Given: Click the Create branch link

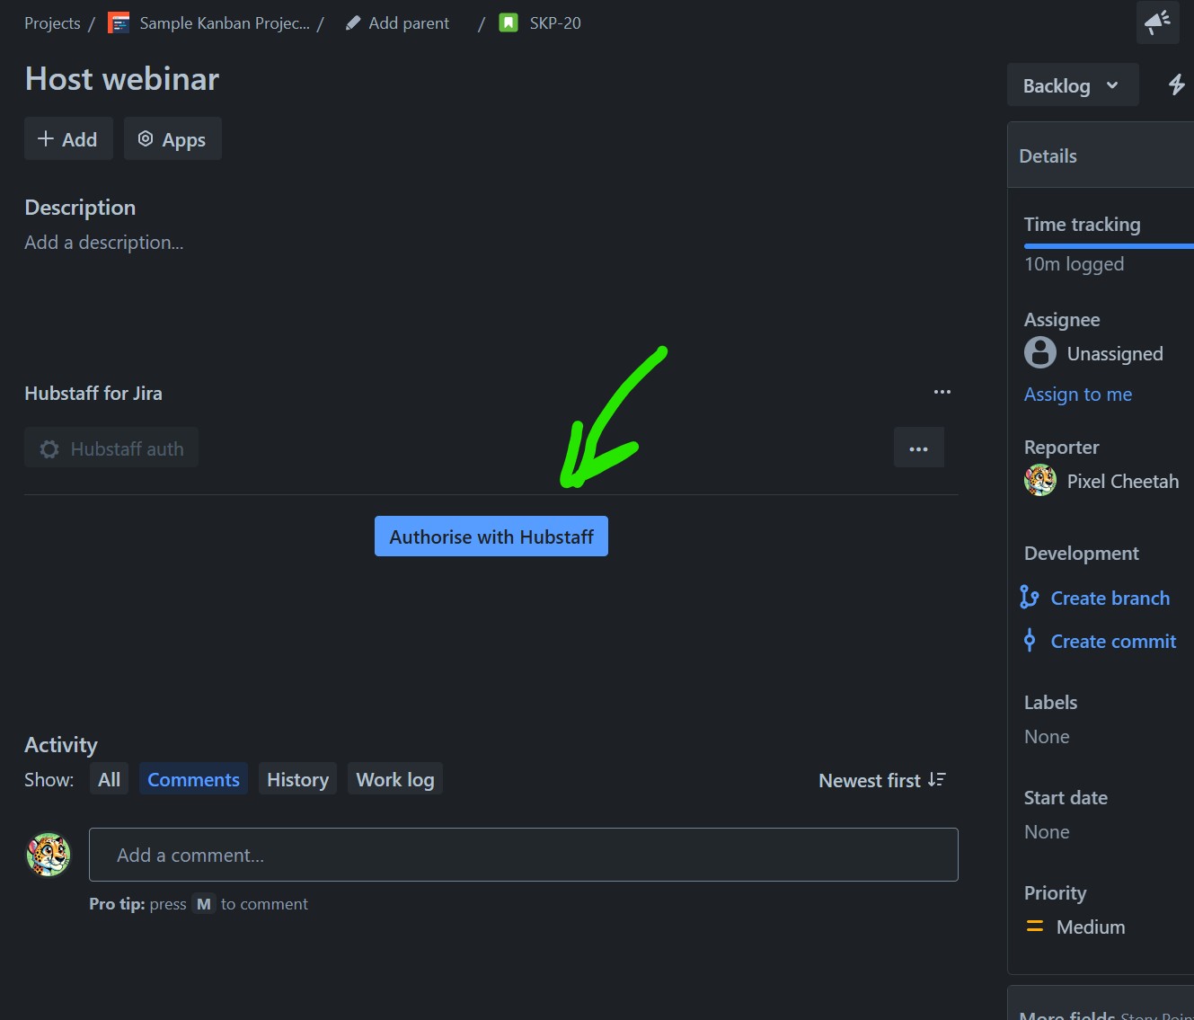Looking at the screenshot, I should click(1110, 598).
